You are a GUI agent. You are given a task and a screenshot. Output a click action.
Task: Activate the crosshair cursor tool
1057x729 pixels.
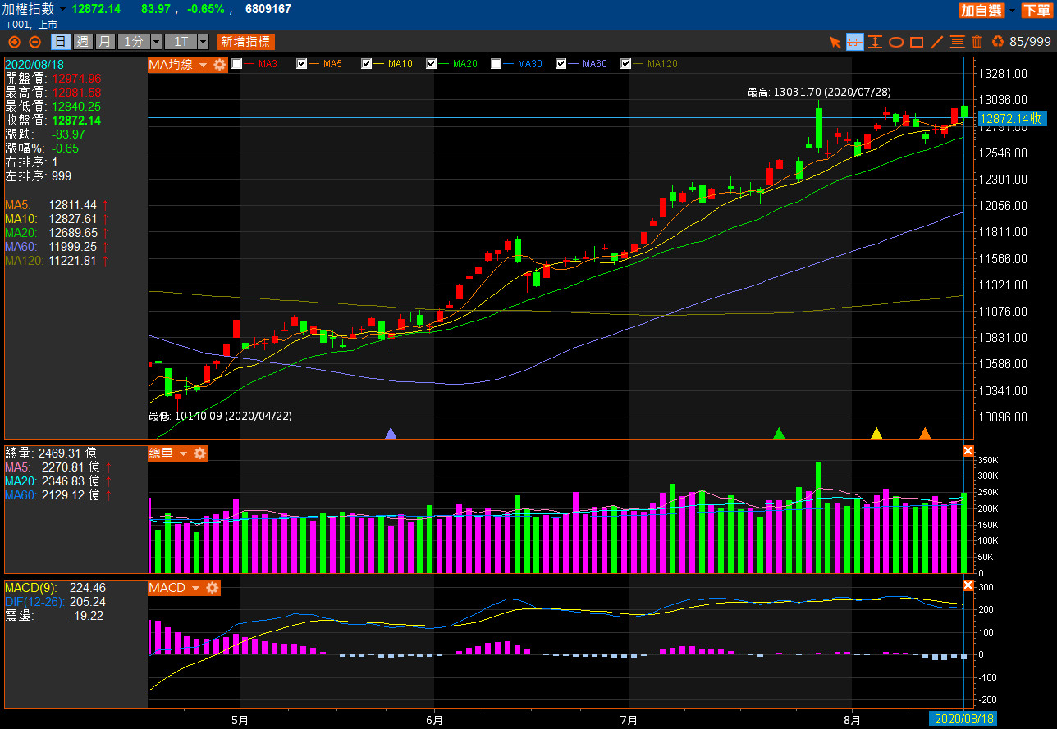click(855, 42)
